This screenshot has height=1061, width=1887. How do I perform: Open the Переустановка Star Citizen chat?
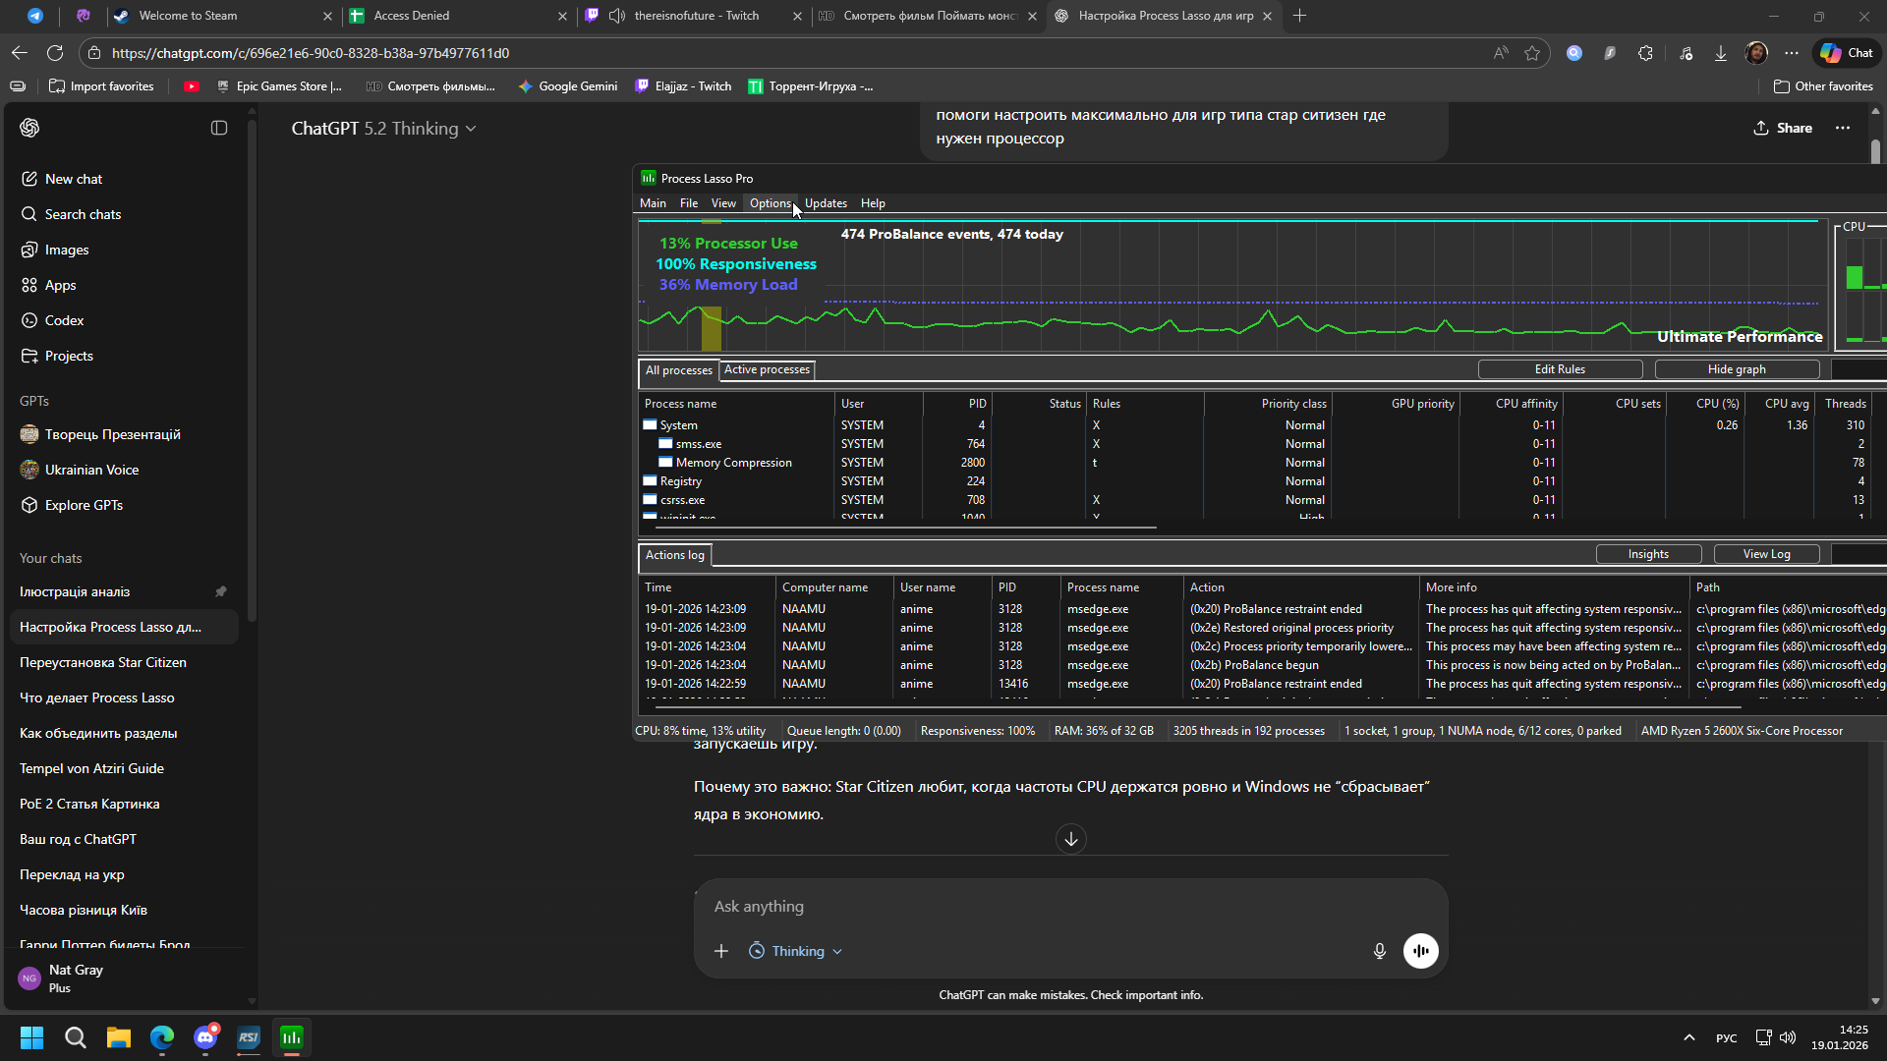pyautogui.click(x=103, y=662)
